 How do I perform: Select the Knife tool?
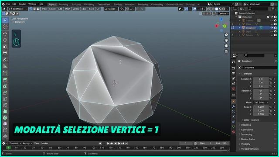(x=5, y=105)
